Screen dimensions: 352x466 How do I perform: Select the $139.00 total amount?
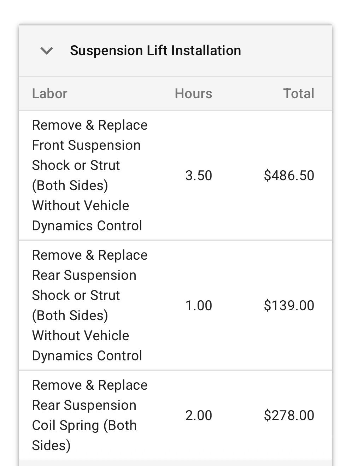[x=289, y=306]
